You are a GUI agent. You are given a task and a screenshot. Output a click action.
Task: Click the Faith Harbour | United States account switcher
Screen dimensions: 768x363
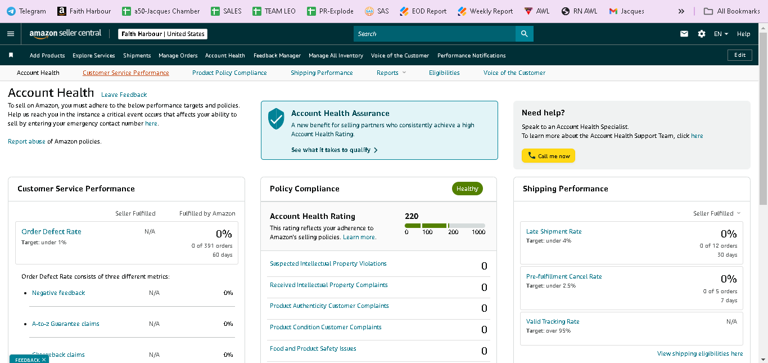tap(163, 34)
